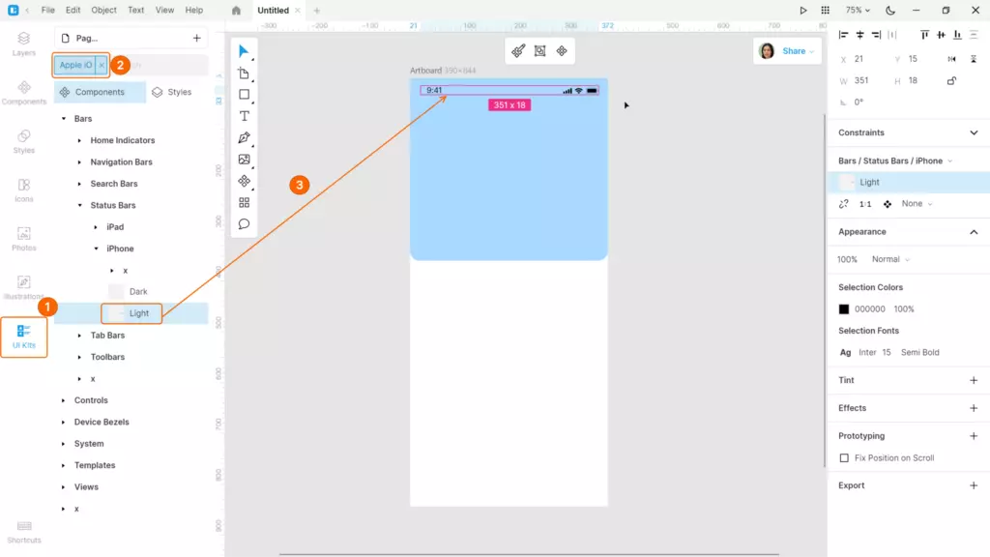The image size is (990, 557).
Task: Click the black 000000 selection color swatch
Action: coord(843,309)
